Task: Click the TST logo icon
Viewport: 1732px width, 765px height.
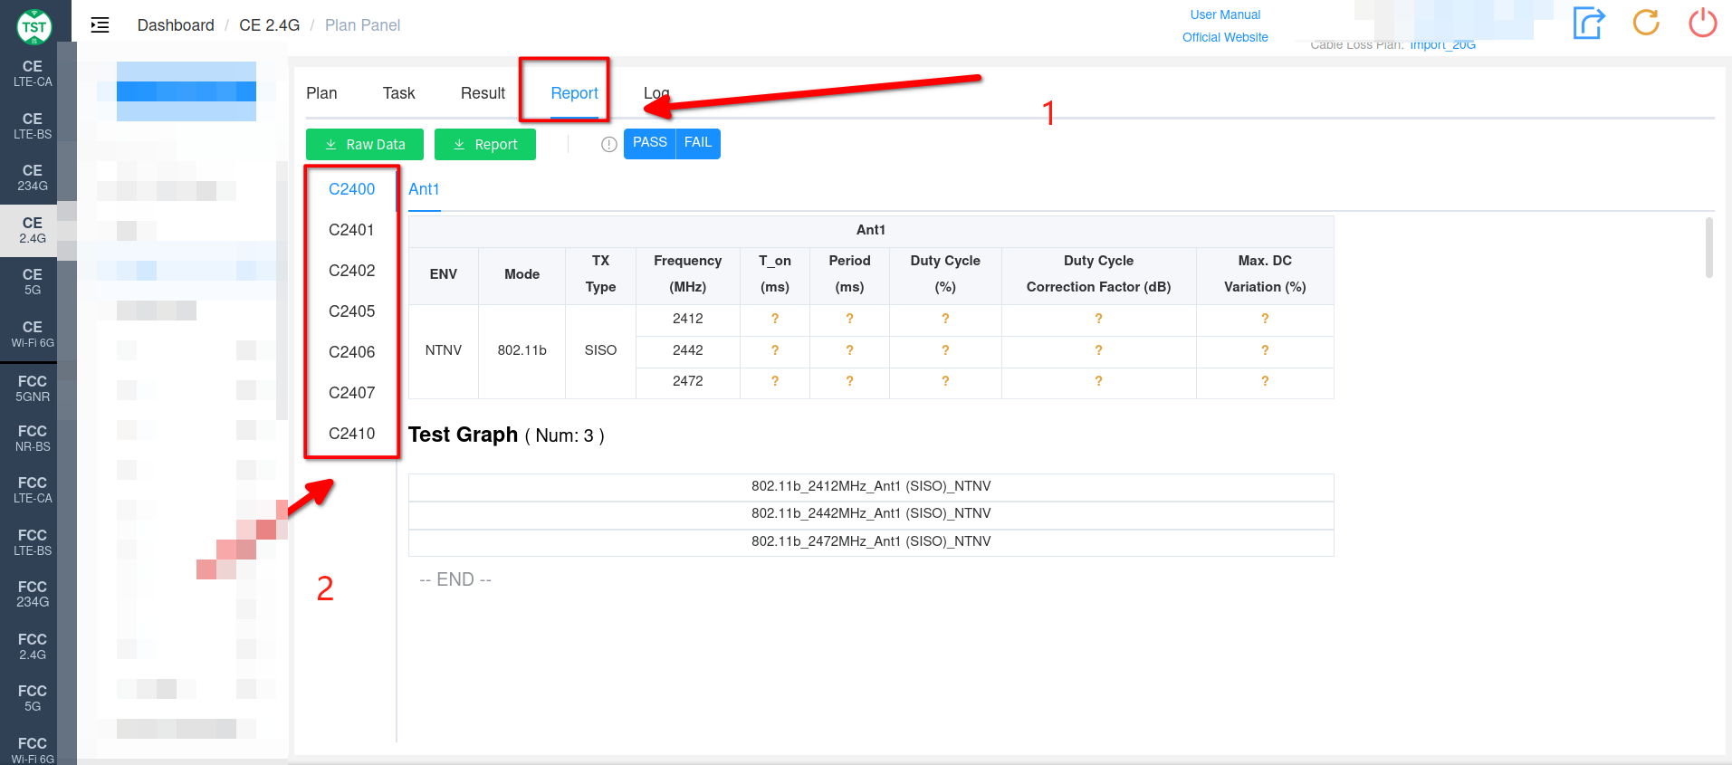Action: tap(33, 26)
